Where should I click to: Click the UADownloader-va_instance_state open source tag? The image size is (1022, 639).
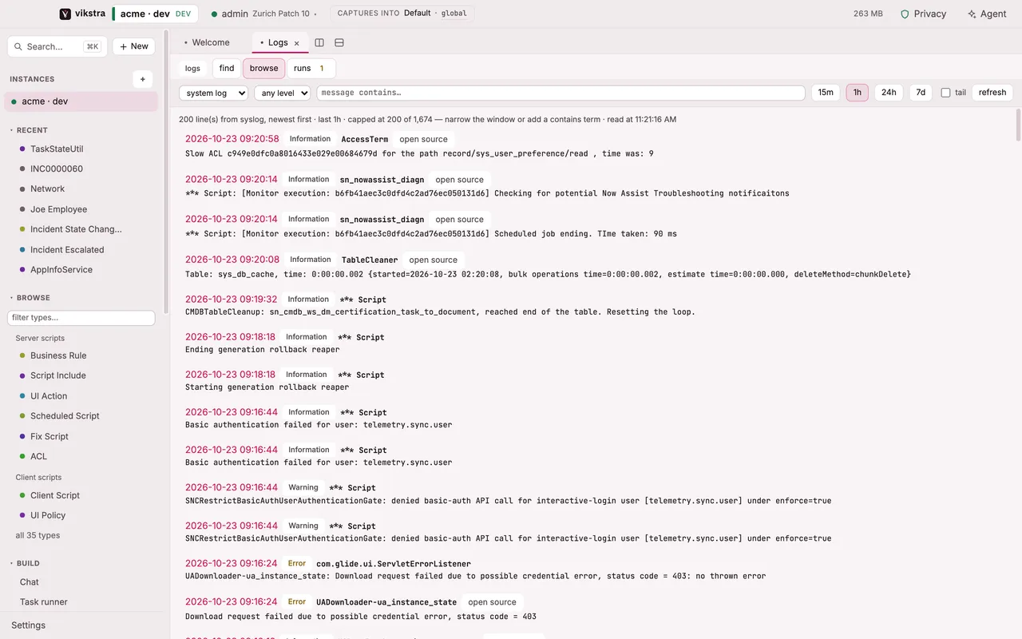pyautogui.click(x=492, y=602)
